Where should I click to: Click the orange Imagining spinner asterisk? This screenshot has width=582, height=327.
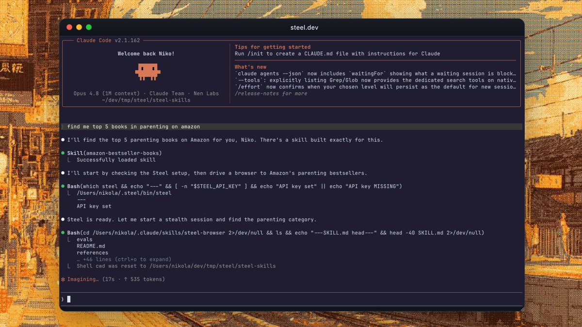click(63, 280)
